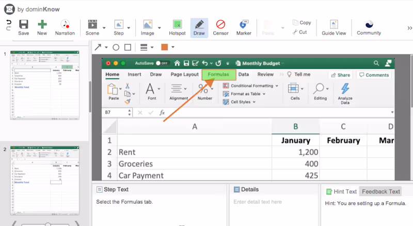Click the Cut button
Image resolution: width=413 pixels, height=226 pixels.
pyautogui.click(x=300, y=32)
